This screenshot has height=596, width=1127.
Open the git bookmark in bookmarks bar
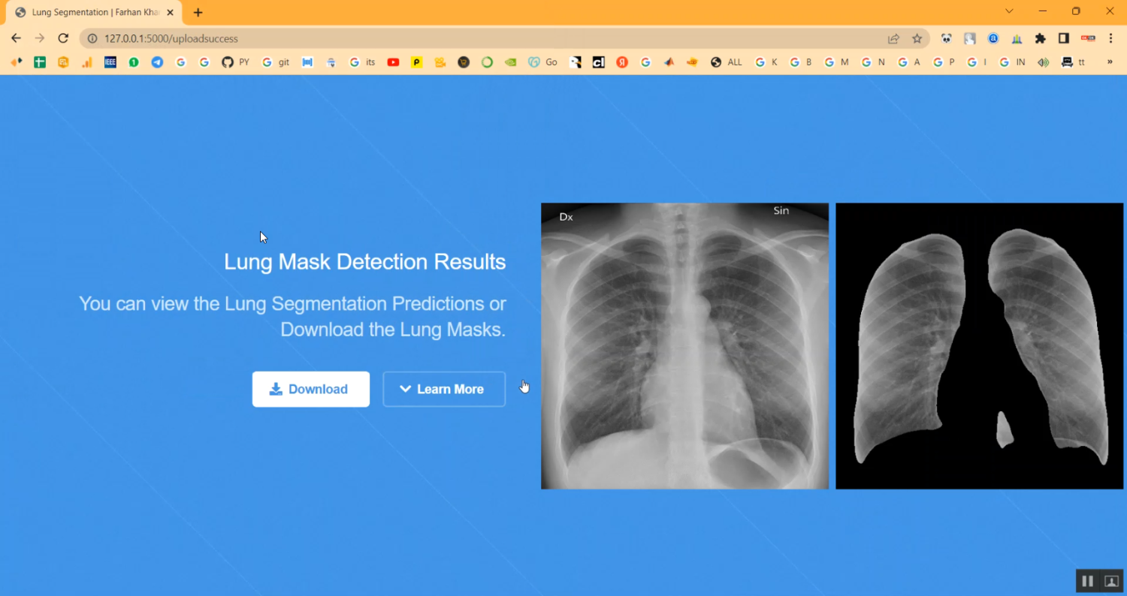click(x=274, y=62)
